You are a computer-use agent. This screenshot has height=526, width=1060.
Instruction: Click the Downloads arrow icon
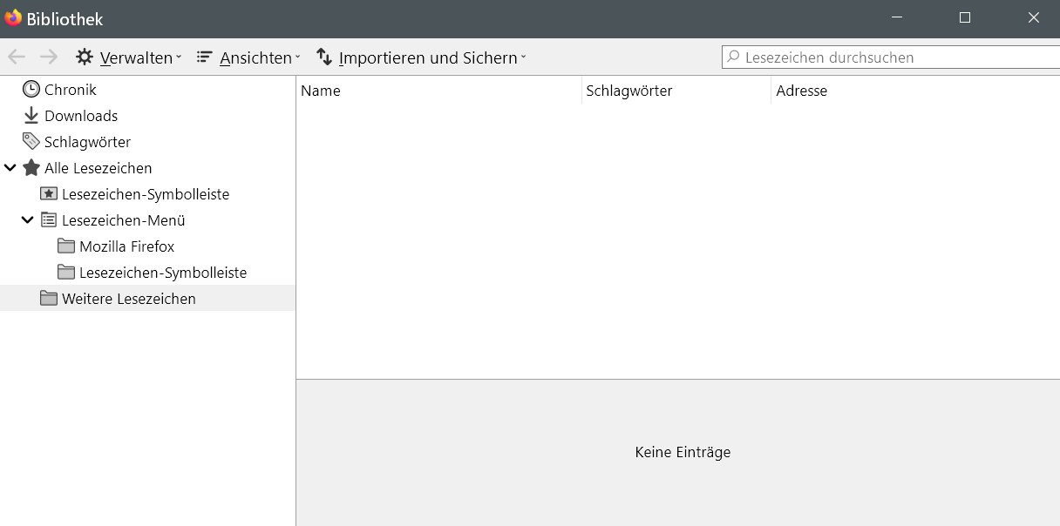point(31,116)
